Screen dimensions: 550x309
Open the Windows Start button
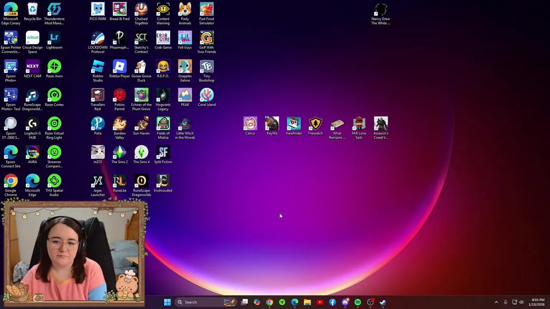(167, 302)
